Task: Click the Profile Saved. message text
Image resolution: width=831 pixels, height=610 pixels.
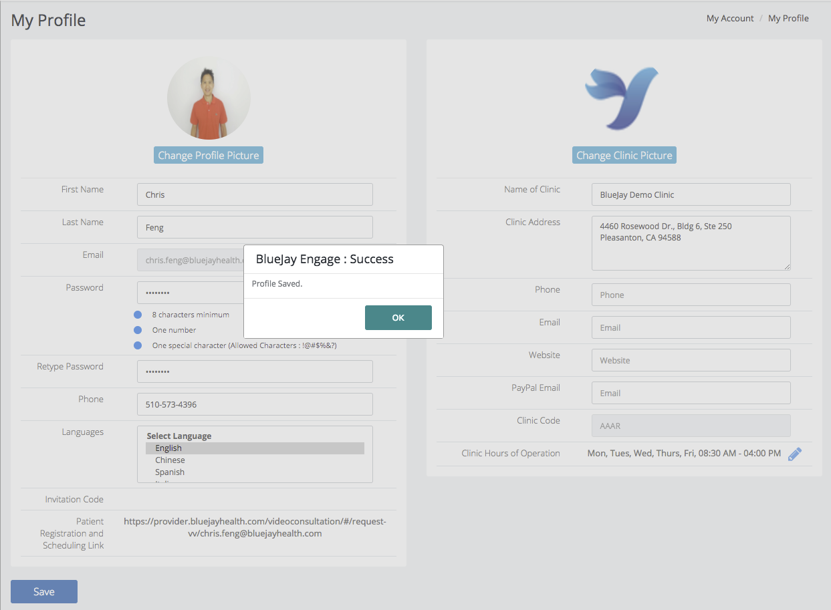Action: pos(277,284)
